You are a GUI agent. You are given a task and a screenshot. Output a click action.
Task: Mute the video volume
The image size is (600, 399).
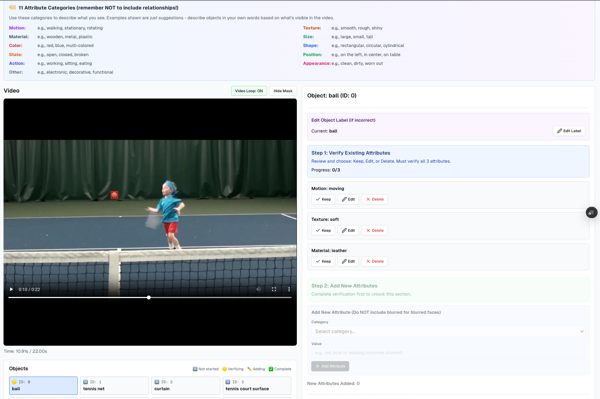[x=259, y=289]
